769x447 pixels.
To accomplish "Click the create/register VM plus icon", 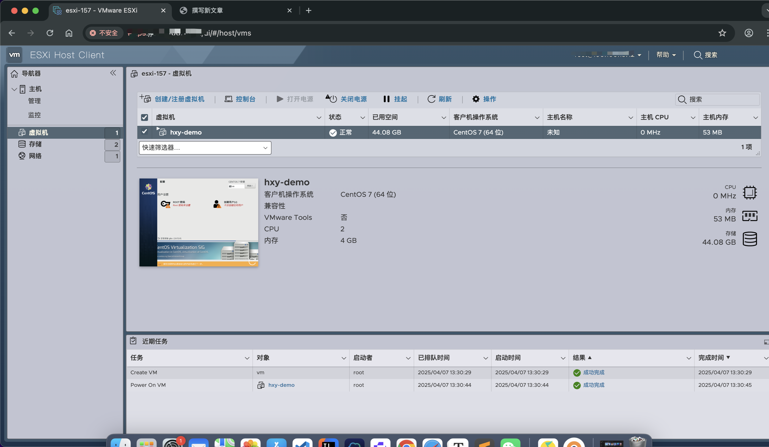I will pos(145,99).
